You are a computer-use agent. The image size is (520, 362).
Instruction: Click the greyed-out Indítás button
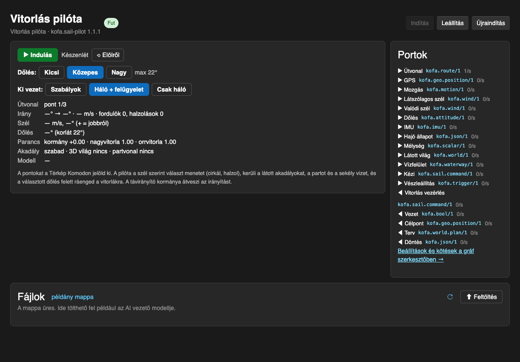tap(420, 23)
